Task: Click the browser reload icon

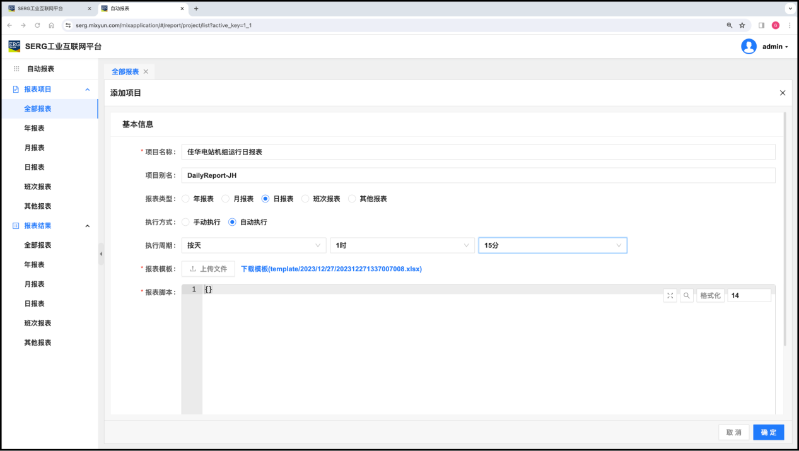Action: coord(37,25)
